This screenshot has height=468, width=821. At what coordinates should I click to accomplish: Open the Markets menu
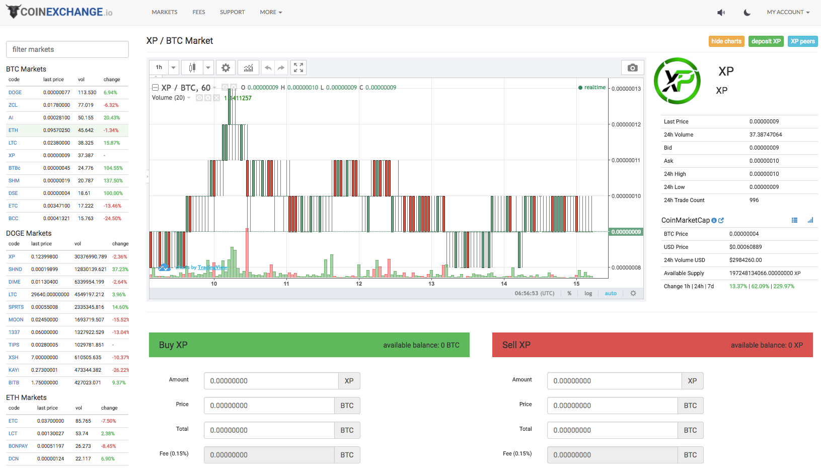165,12
